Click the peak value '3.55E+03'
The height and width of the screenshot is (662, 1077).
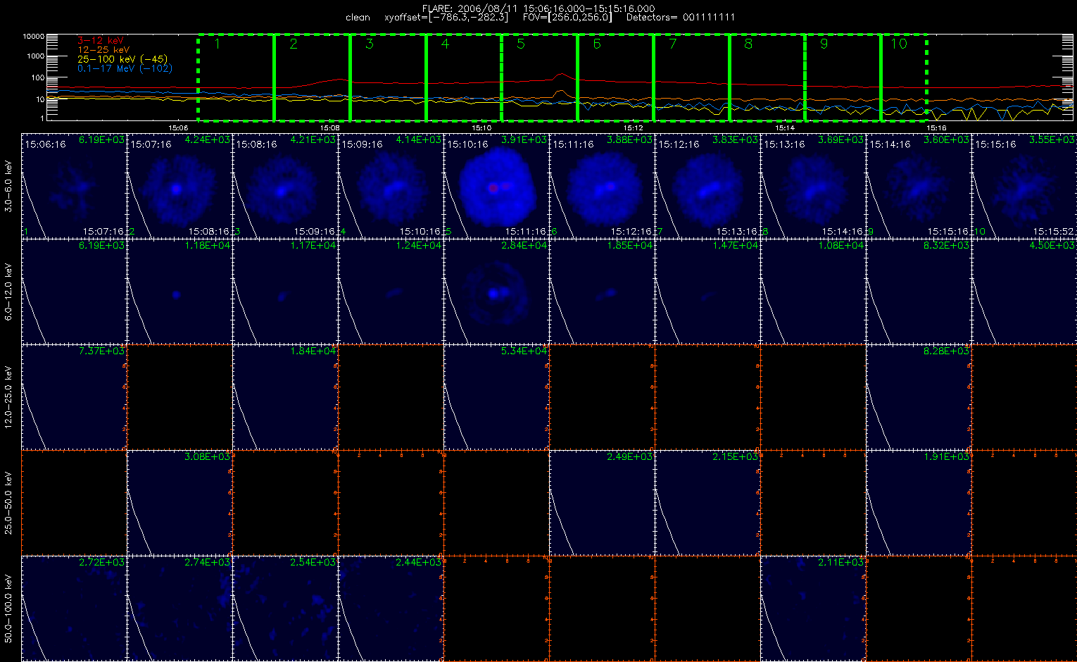(1052, 140)
